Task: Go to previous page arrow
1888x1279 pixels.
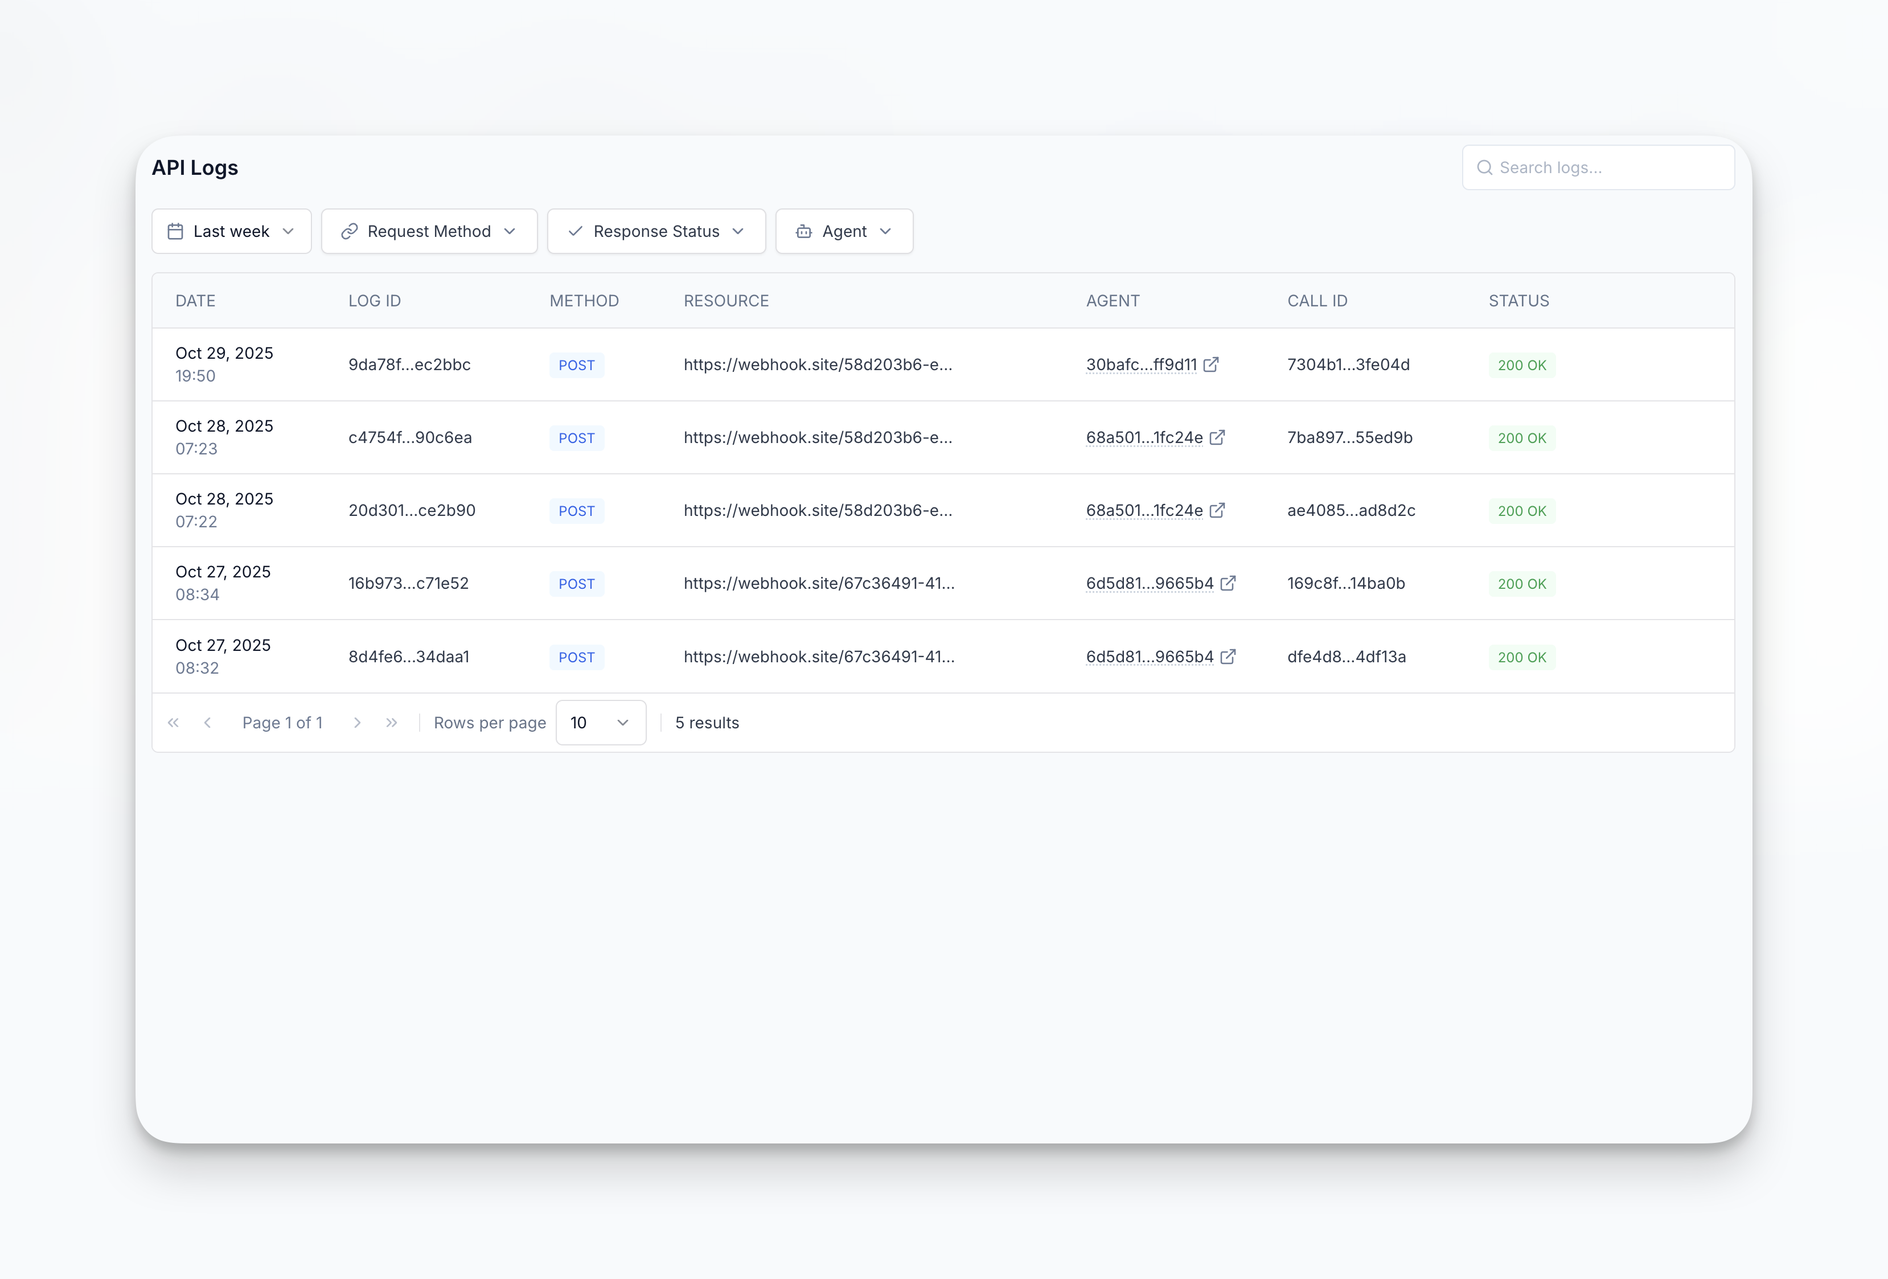Action: (208, 723)
